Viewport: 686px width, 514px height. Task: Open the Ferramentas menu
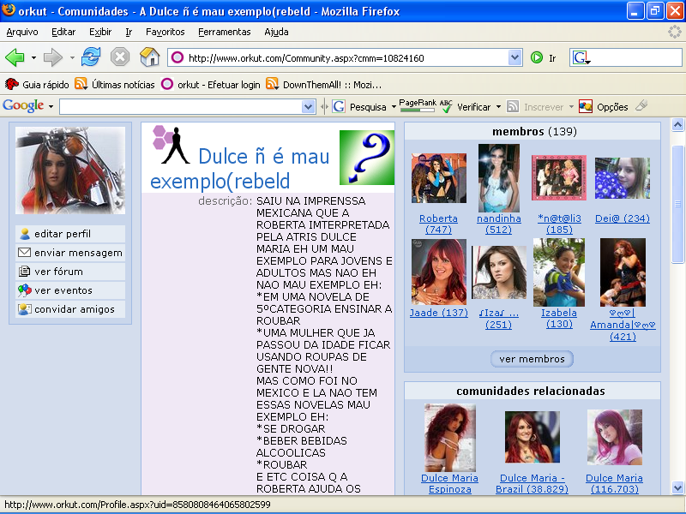click(x=225, y=32)
